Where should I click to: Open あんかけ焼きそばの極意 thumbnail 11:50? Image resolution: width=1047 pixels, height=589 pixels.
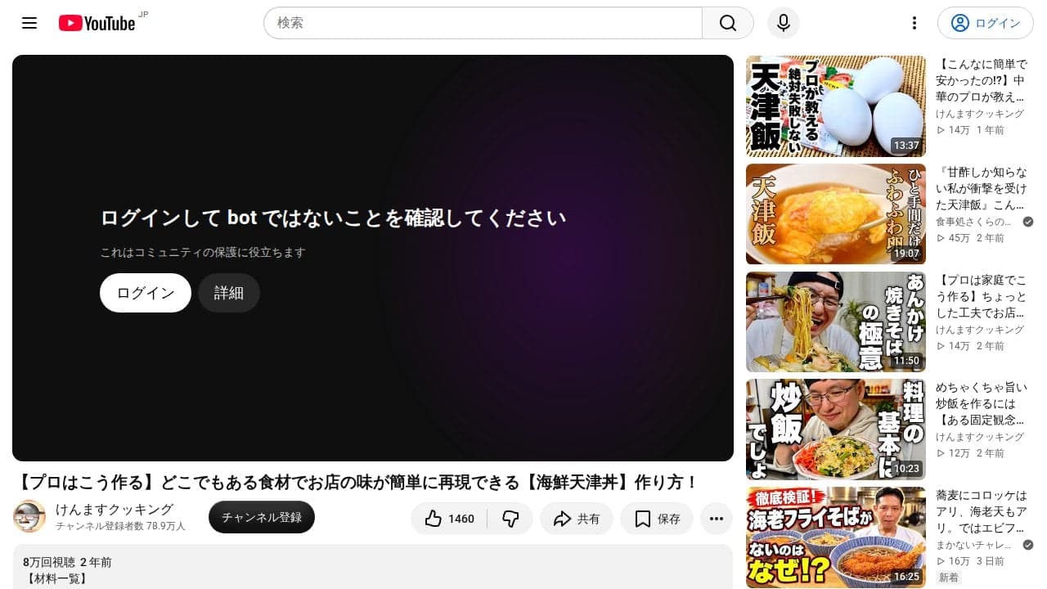(836, 322)
